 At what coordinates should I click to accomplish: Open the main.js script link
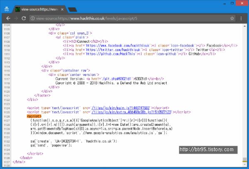(x=120, y=108)
